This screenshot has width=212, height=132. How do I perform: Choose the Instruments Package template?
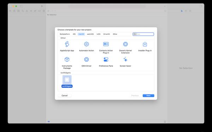tap(67, 63)
